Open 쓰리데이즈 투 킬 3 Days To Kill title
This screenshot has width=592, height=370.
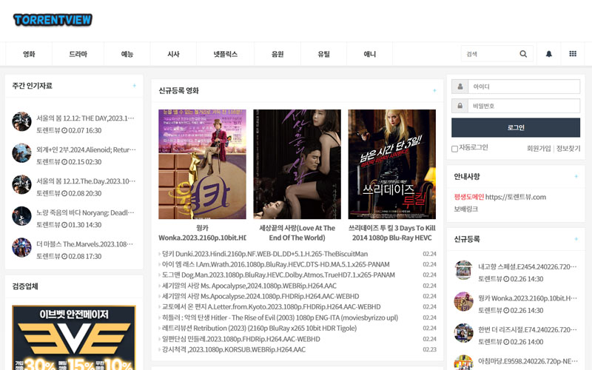(x=392, y=233)
